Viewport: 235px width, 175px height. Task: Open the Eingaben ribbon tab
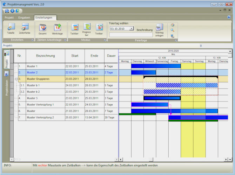tap(24, 17)
